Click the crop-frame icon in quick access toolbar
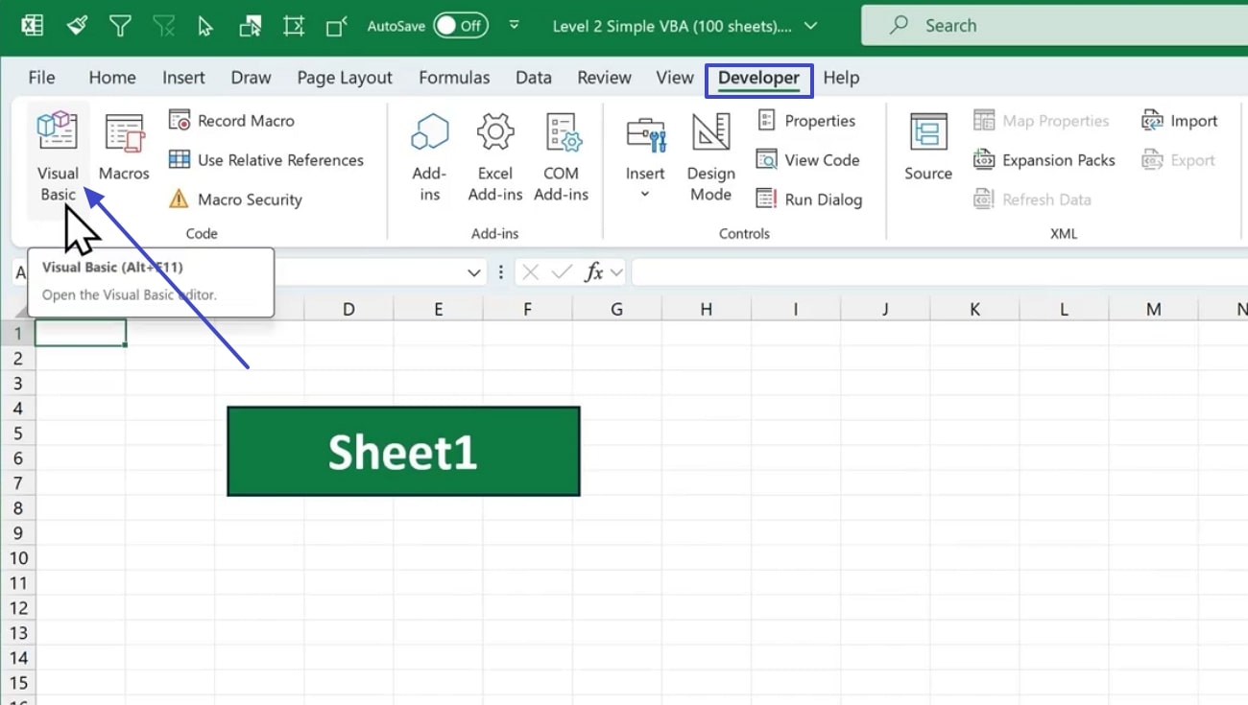Image resolution: width=1248 pixels, height=705 pixels. pos(294,26)
